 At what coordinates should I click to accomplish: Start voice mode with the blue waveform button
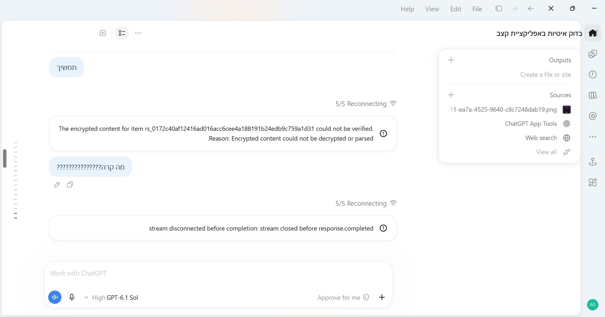(55, 297)
